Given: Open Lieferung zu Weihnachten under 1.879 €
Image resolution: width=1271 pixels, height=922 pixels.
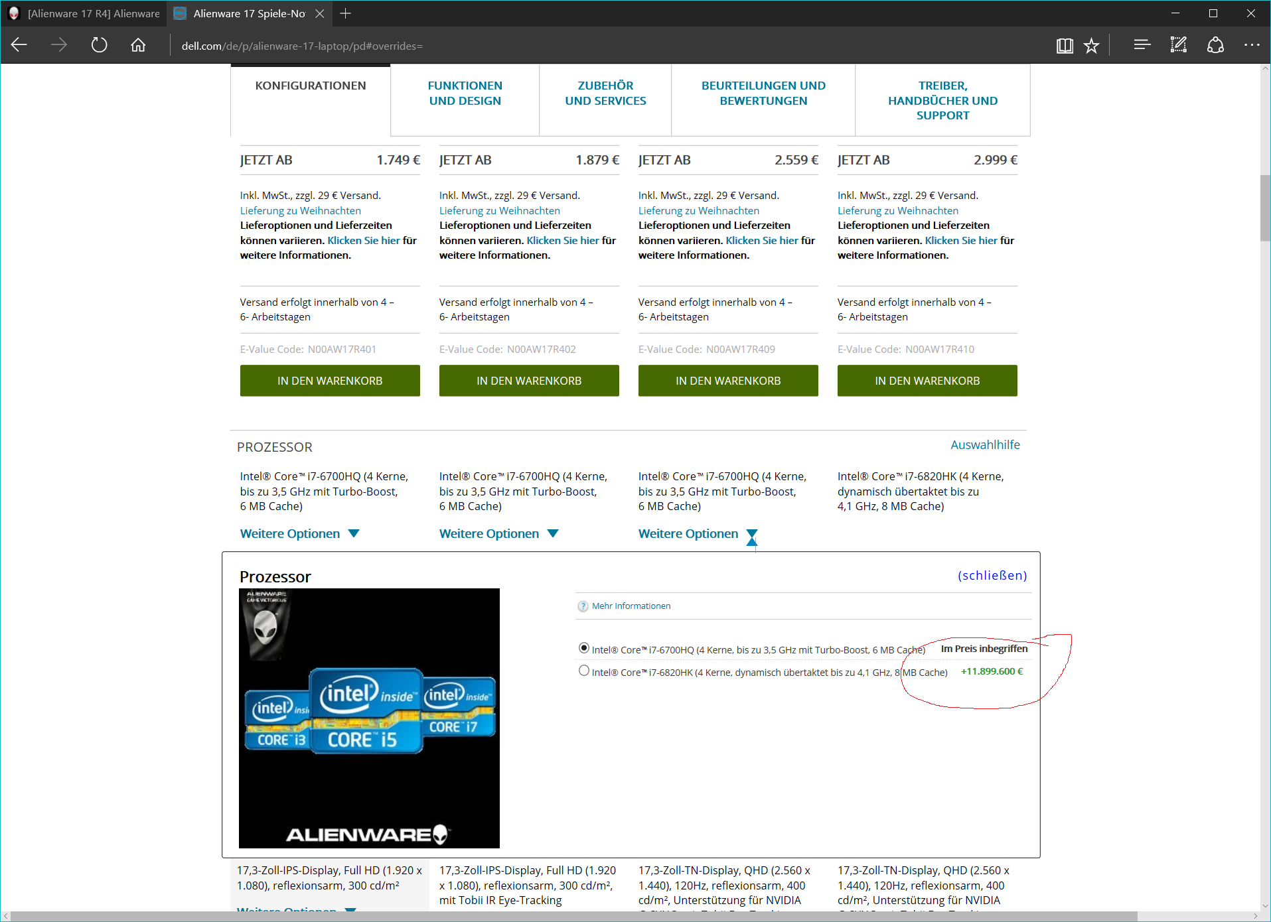Looking at the screenshot, I should click(x=500, y=210).
